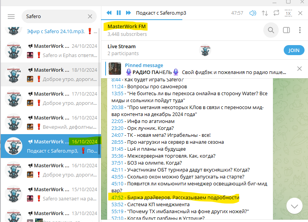Mute the audio player volume
This screenshot has height=222, width=308.
[x=252, y=13]
